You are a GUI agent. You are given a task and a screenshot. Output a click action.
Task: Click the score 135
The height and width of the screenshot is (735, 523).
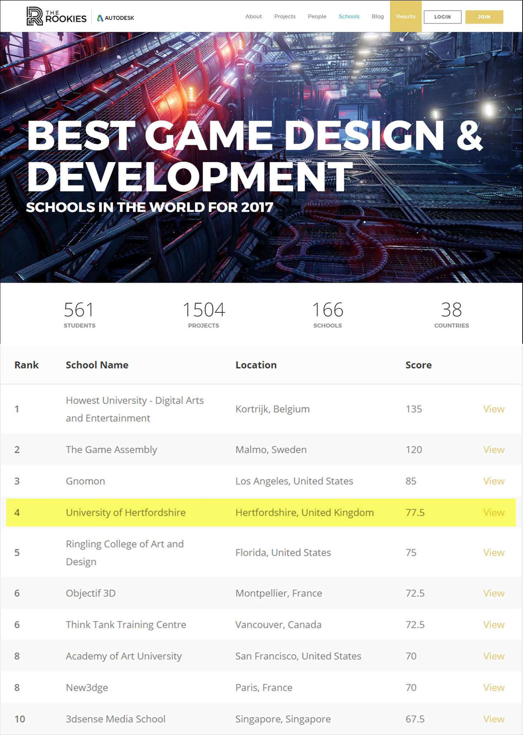coord(414,409)
